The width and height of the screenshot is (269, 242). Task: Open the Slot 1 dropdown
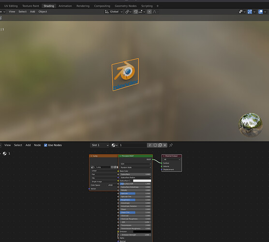[x=100, y=145]
